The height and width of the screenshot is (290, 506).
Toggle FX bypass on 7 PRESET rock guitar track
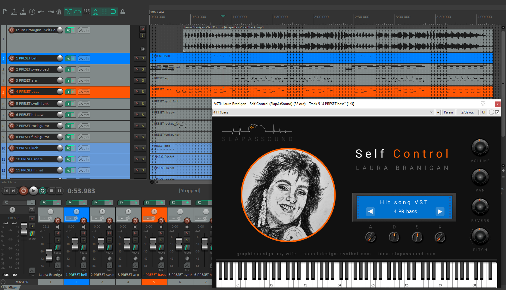[73, 126]
